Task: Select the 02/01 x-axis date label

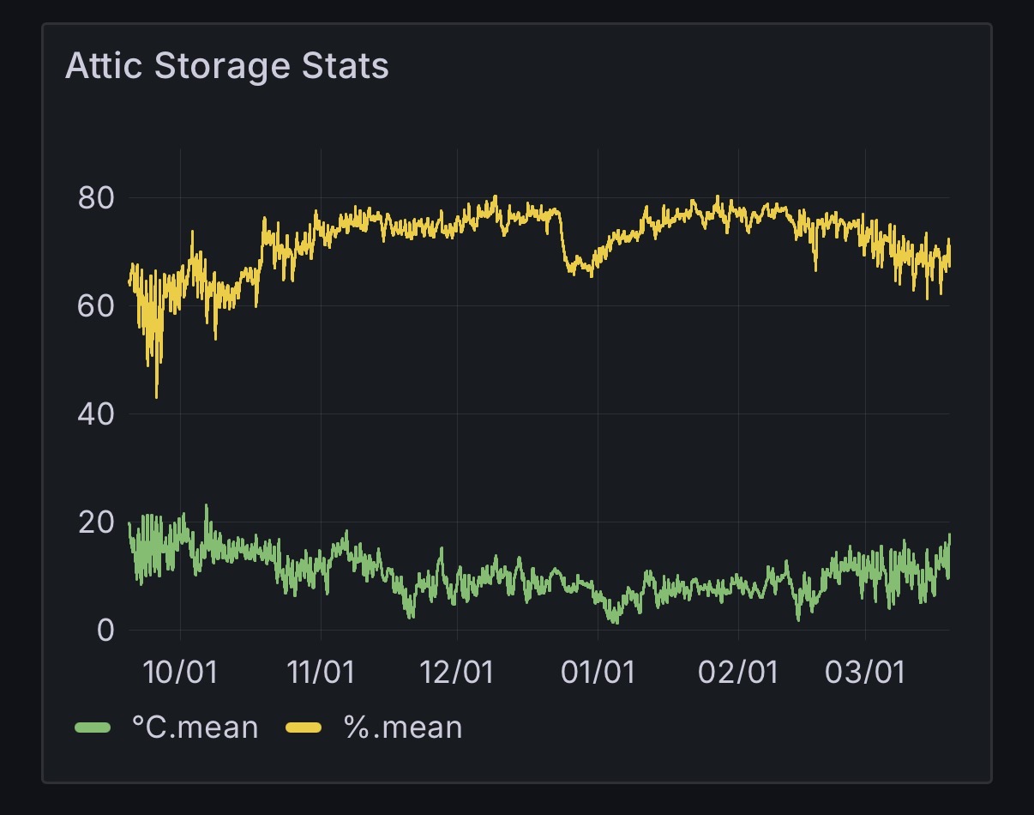Action: click(x=738, y=672)
